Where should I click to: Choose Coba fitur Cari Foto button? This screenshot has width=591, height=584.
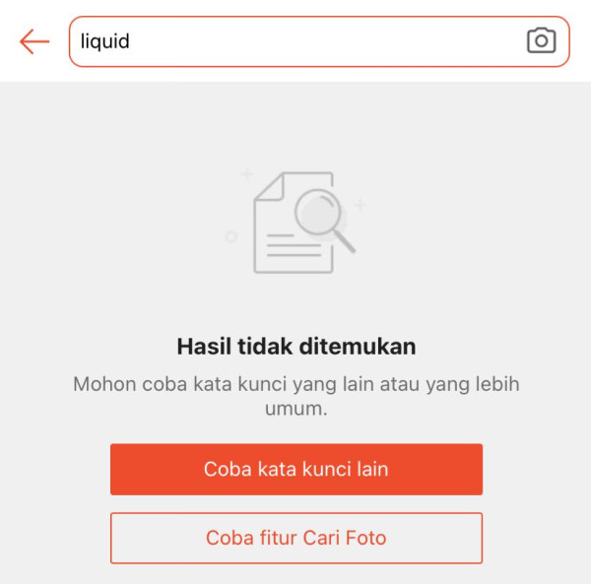tap(296, 538)
